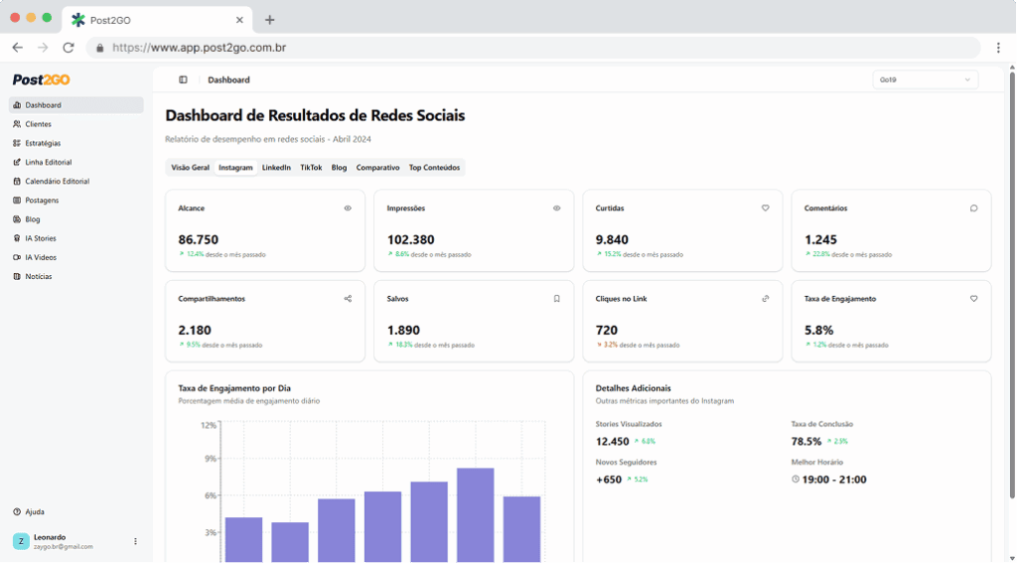Open IA Stories in the sidebar
The image size is (1017, 563).
pos(75,238)
